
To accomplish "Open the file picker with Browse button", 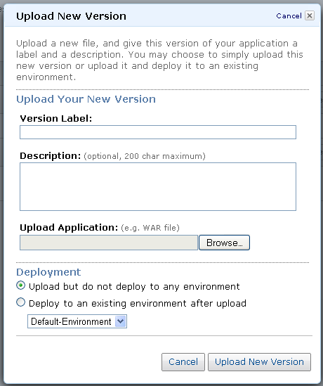I will click(224, 243).
